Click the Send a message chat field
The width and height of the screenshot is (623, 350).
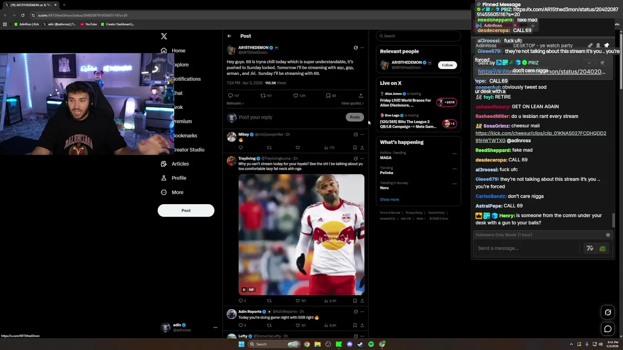(x=527, y=248)
